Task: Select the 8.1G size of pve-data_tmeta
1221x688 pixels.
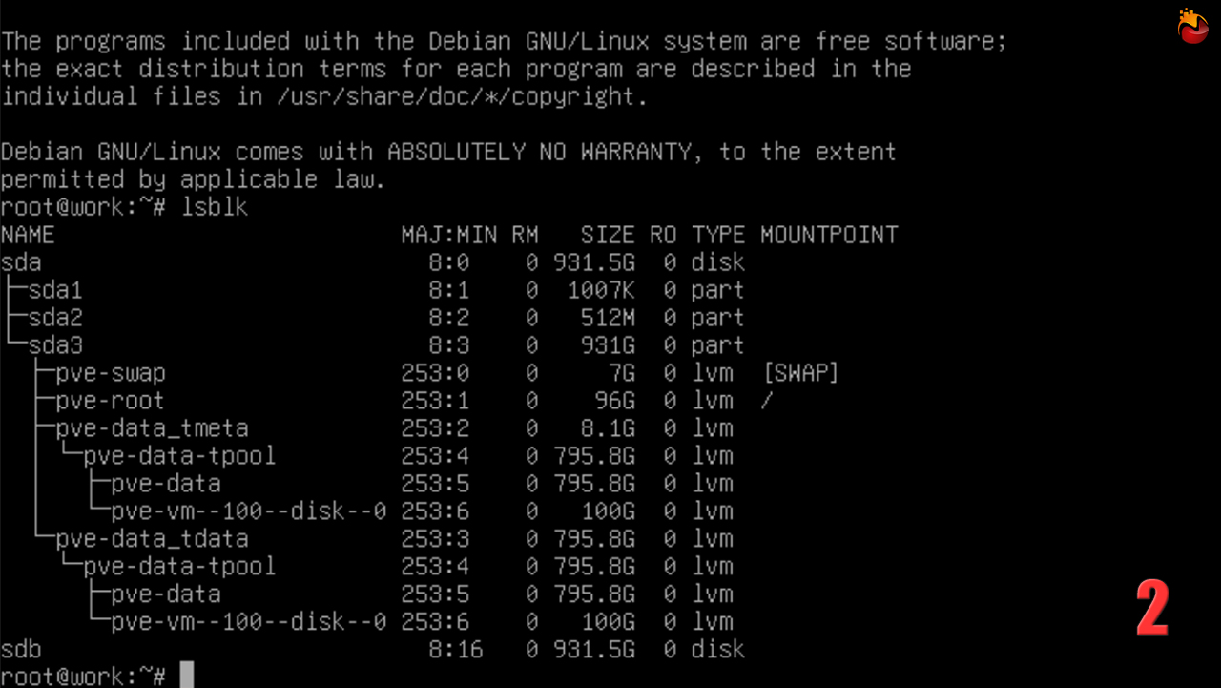Action: pos(608,428)
